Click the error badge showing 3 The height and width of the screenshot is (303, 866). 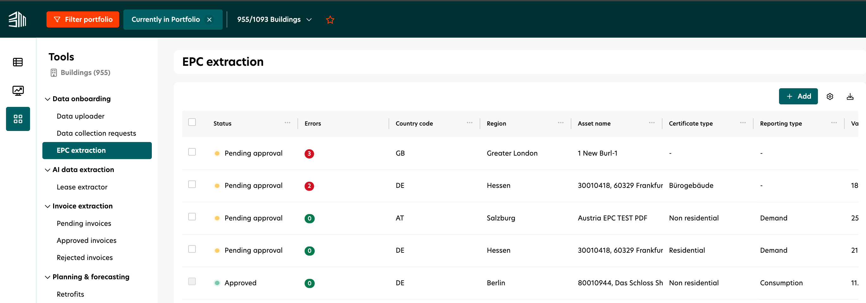(309, 154)
